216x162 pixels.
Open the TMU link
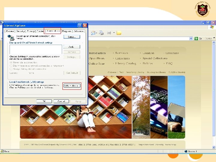(121, 72)
